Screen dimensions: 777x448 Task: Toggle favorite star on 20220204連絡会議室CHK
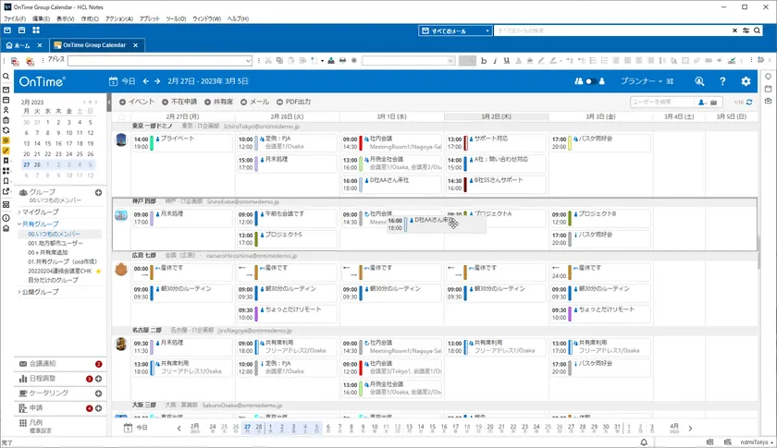click(x=98, y=272)
